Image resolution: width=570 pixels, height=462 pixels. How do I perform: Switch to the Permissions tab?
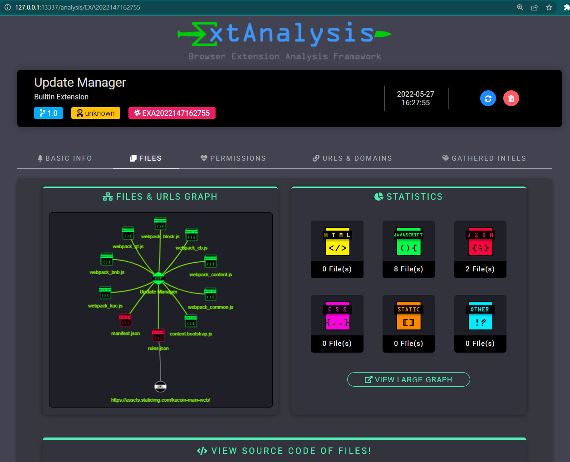tap(233, 158)
